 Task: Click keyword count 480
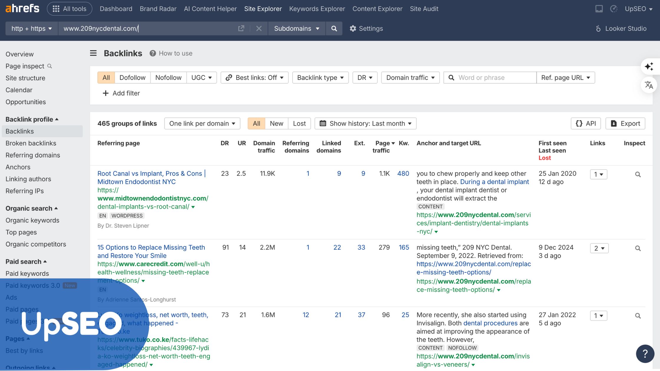click(x=403, y=174)
